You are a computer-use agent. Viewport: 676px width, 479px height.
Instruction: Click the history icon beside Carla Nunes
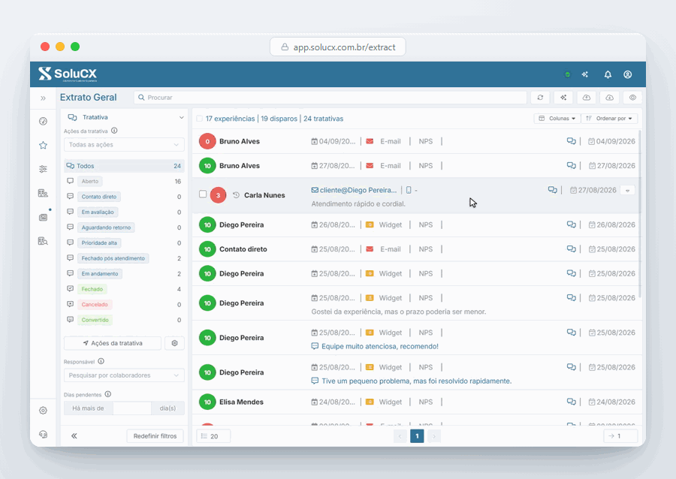click(236, 195)
